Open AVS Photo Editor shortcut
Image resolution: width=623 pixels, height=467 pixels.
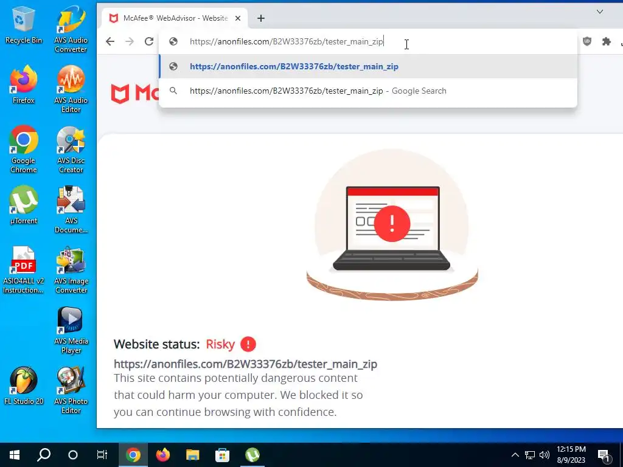pos(71,390)
